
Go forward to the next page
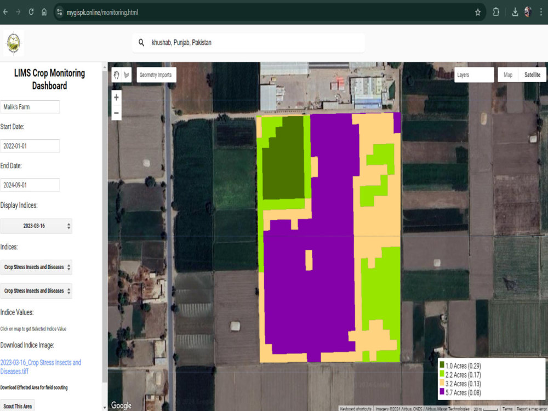point(18,12)
